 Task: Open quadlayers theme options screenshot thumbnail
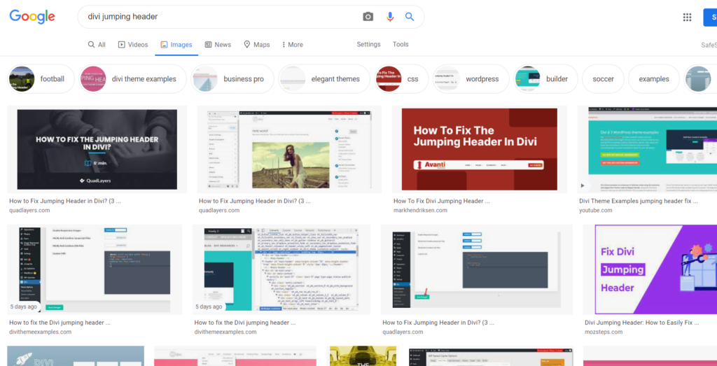coord(476,269)
